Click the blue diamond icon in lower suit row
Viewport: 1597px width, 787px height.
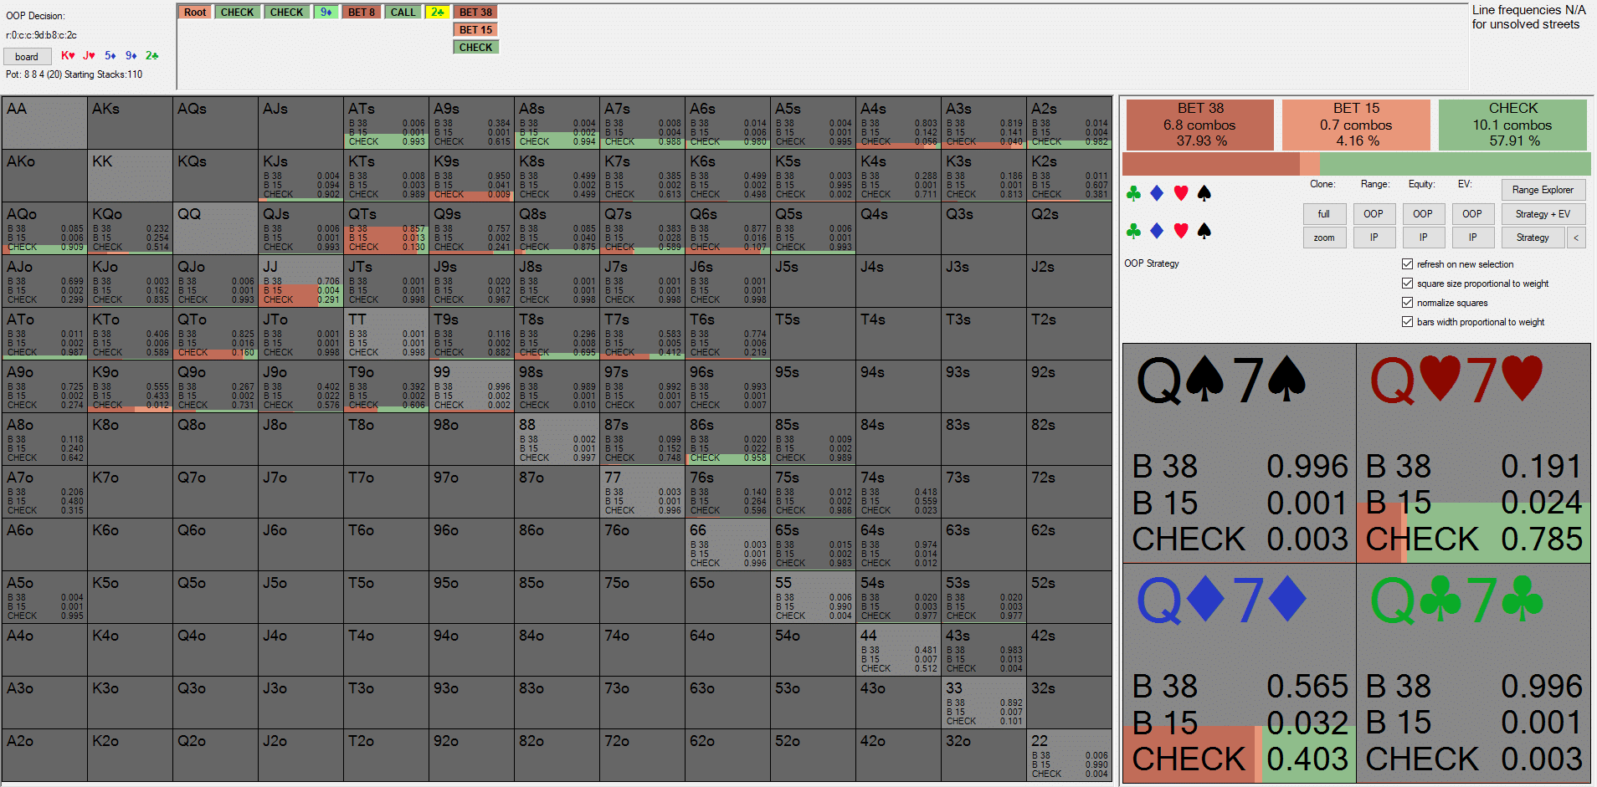click(x=1157, y=231)
